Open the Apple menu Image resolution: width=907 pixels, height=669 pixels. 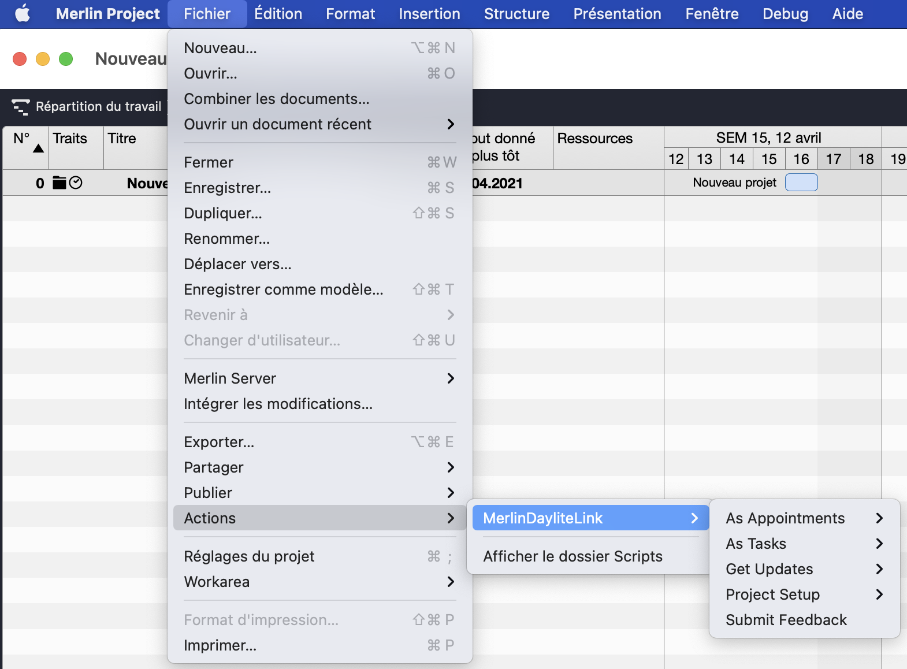(x=23, y=13)
